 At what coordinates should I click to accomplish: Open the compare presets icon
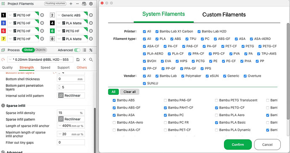pyautogui.click(x=91, y=50)
